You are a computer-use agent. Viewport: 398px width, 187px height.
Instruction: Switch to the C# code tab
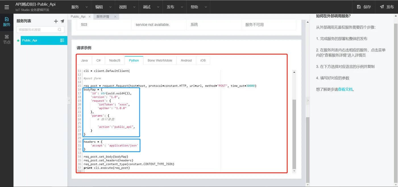click(98, 60)
